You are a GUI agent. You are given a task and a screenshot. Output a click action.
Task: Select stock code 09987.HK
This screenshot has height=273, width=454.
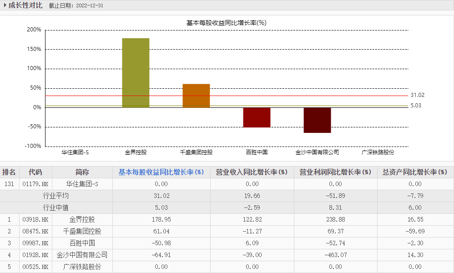(35, 243)
